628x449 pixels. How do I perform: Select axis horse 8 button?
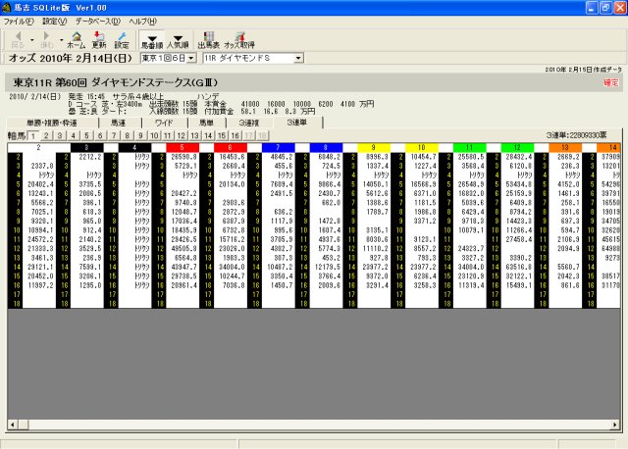pyautogui.click(x=128, y=135)
